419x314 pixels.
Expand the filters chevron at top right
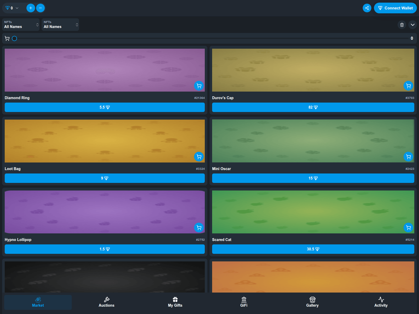click(x=412, y=25)
